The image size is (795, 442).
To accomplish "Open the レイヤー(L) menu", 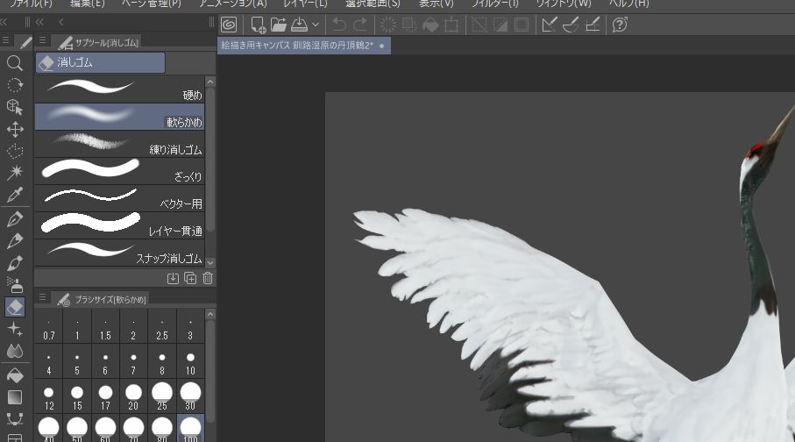I will click(305, 4).
